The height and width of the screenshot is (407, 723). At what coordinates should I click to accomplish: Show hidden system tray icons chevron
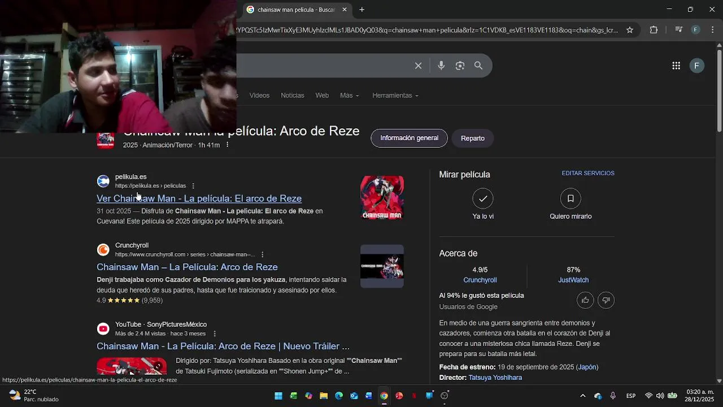pyautogui.click(x=583, y=396)
